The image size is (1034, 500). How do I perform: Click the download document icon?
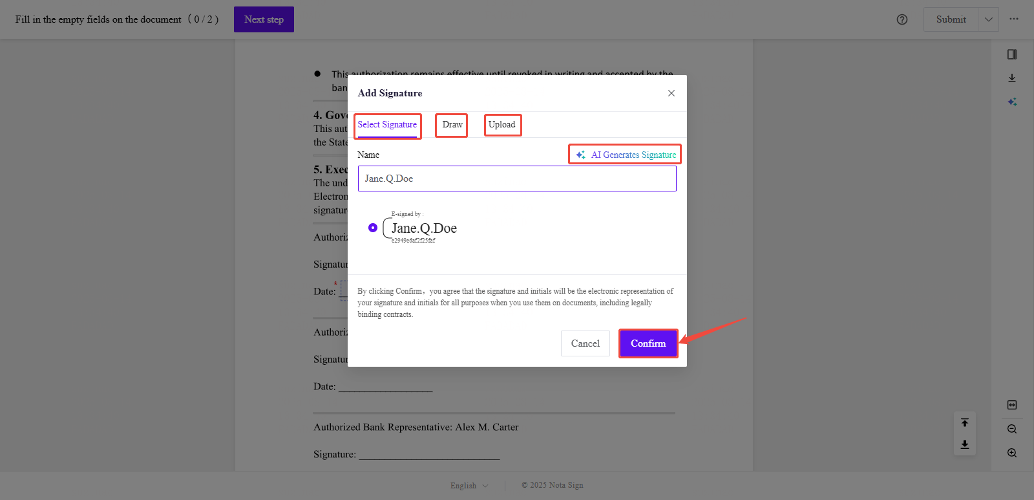point(1012,78)
